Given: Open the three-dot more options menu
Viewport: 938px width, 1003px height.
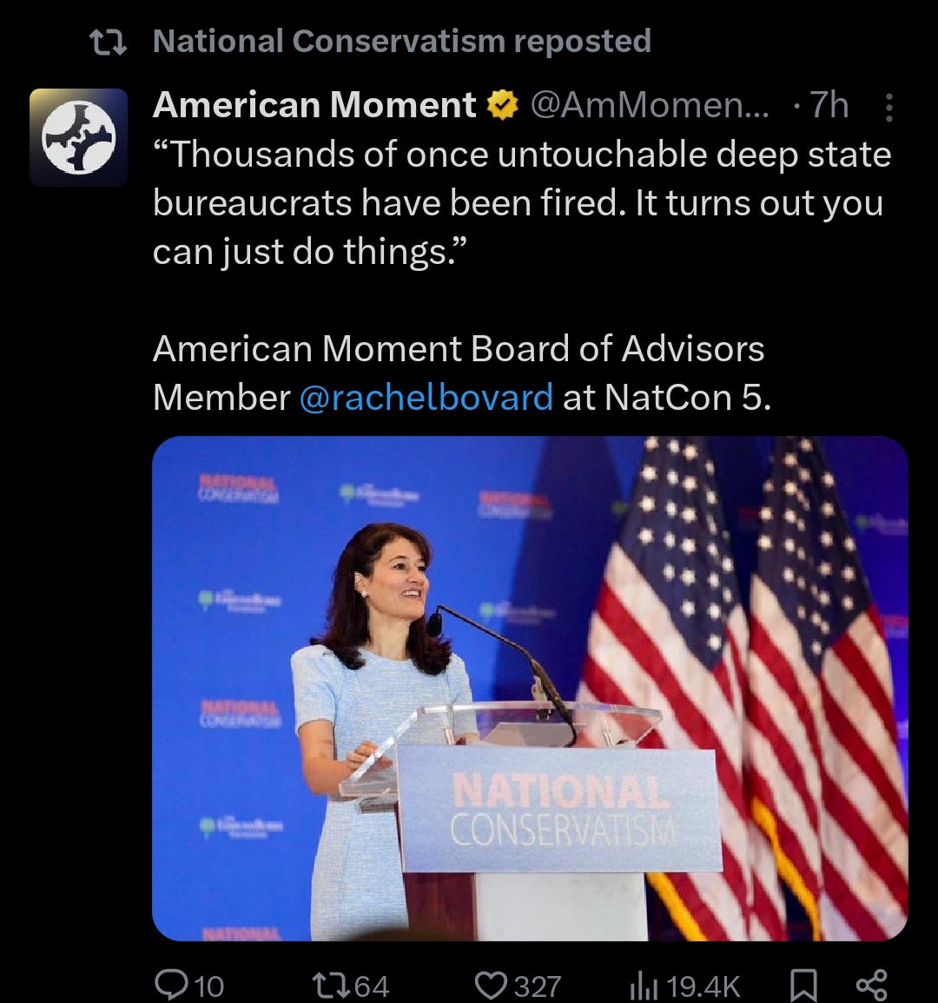Looking at the screenshot, I should pos(888,108).
